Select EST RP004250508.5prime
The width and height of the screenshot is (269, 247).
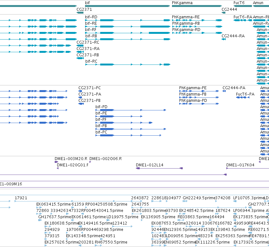pos(87,207)
